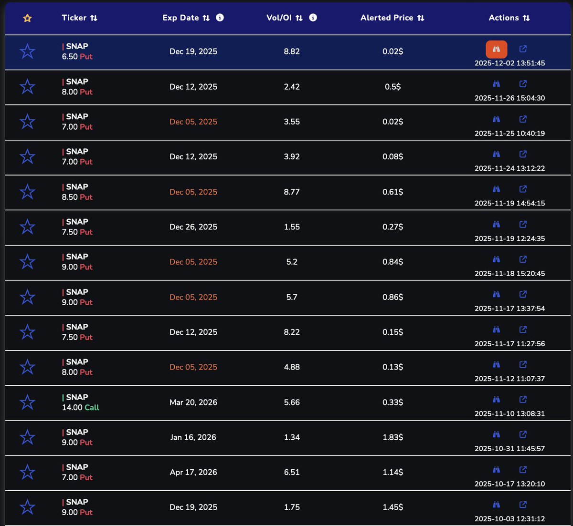Click binoculars icon in 2025-11-18 15:20:45 row
This screenshot has height=526, width=573.
(x=496, y=259)
